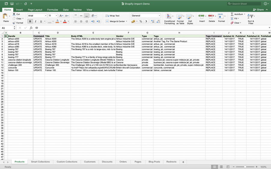Click the Cut scissors icon
Viewport: 271px width, 169px height.
[x=14, y=14]
